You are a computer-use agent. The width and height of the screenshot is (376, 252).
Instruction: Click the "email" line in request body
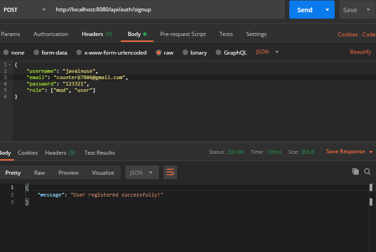[77, 77]
